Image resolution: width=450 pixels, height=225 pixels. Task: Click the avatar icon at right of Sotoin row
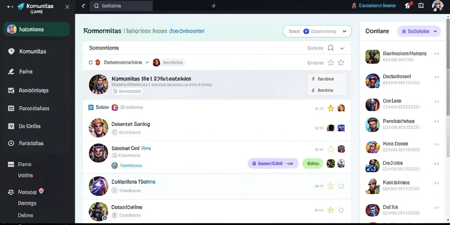pos(341,108)
